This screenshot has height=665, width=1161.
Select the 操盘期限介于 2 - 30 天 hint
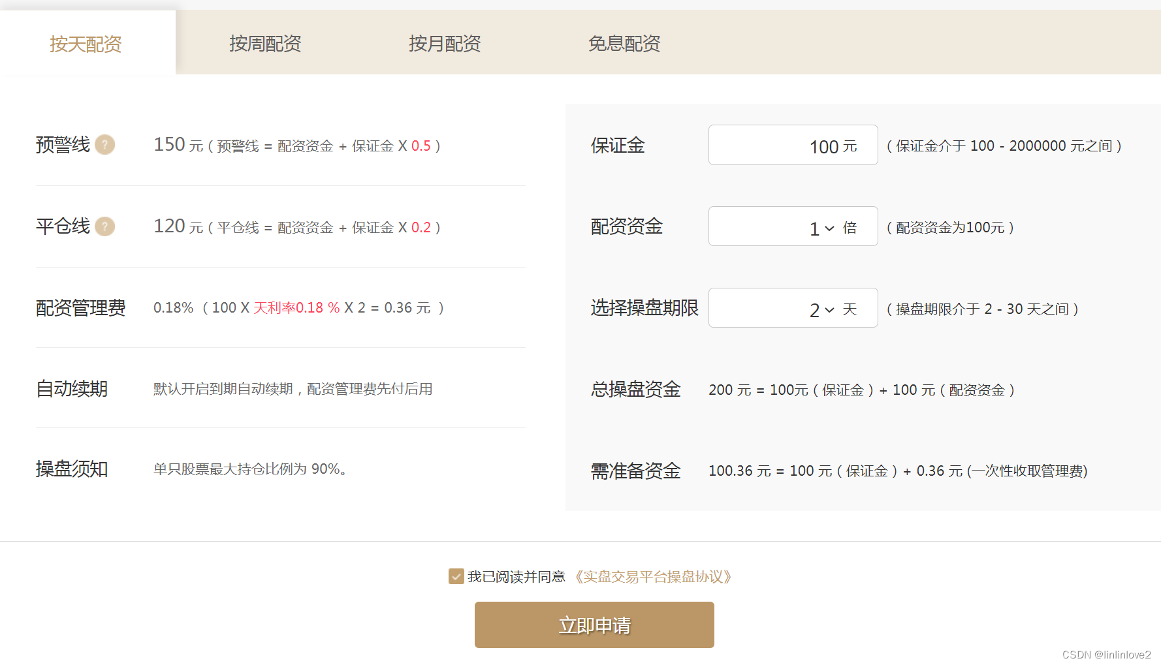pos(982,309)
